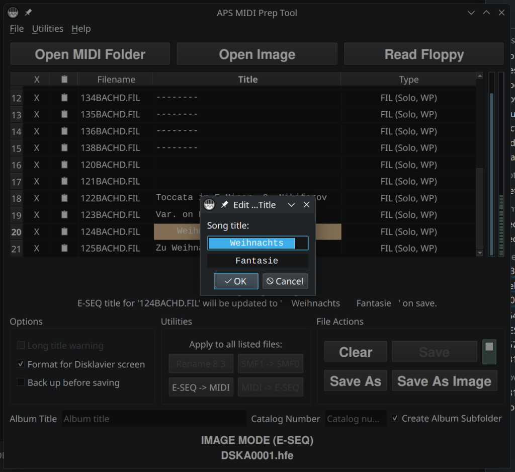Screen dimensions: 515x472
Task: Disable Create Album Subfolder
Action: click(x=395, y=418)
